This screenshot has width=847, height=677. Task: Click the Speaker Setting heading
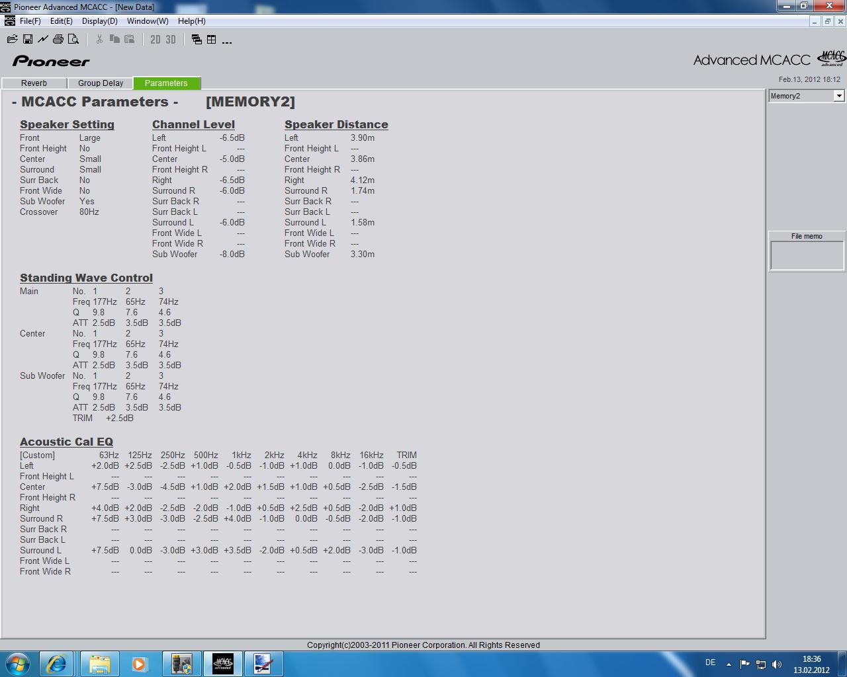[67, 124]
